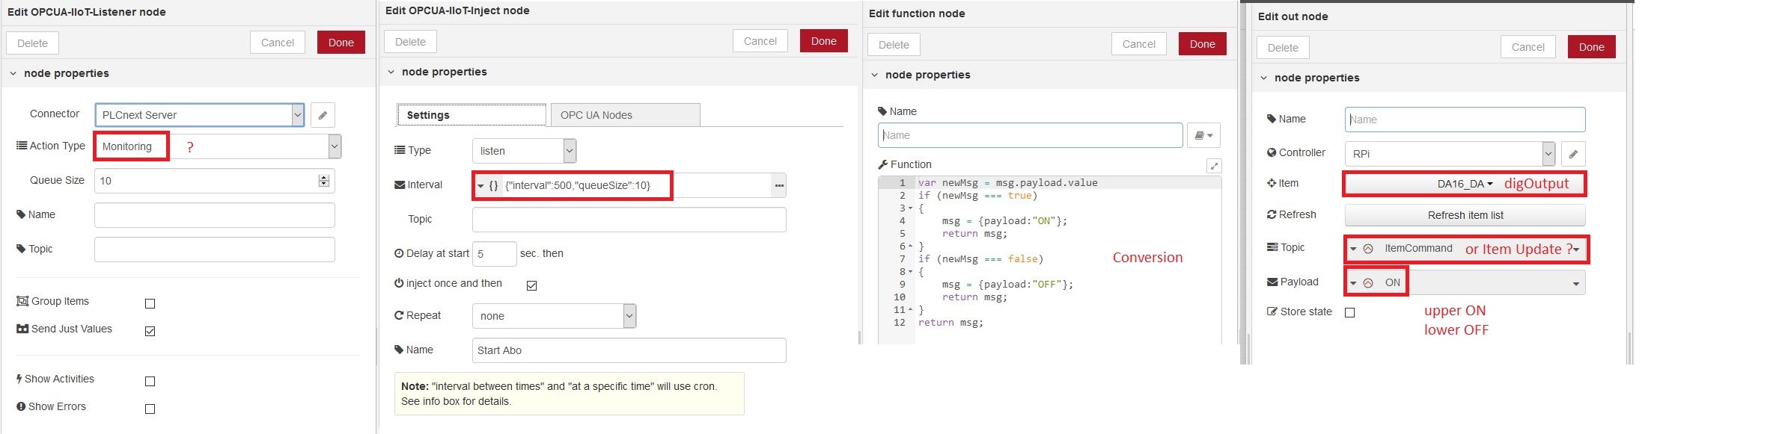Click Cancel in out node editor
Screen dimensions: 1770x434
click(1528, 47)
